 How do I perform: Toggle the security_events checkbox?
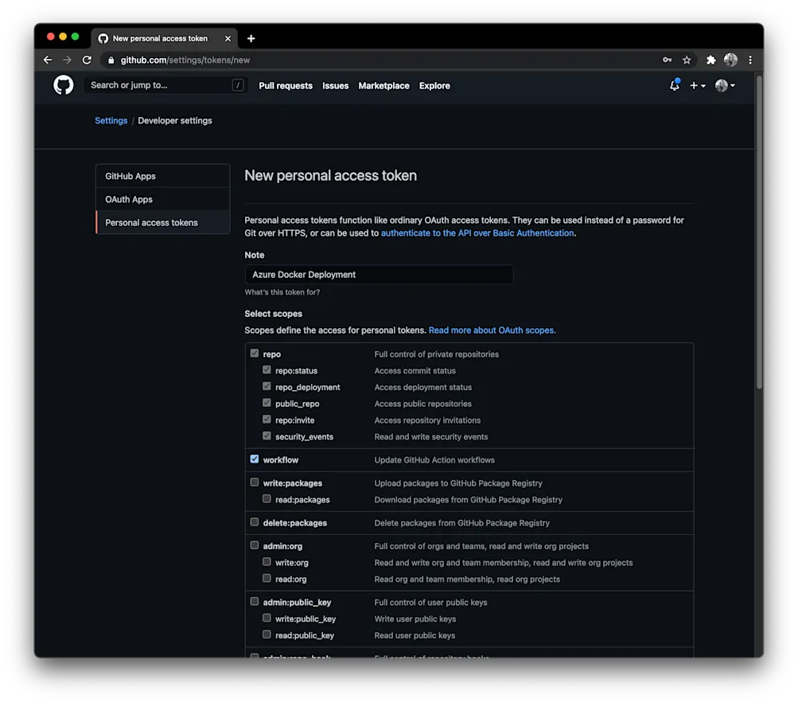pyautogui.click(x=267, y=435)
